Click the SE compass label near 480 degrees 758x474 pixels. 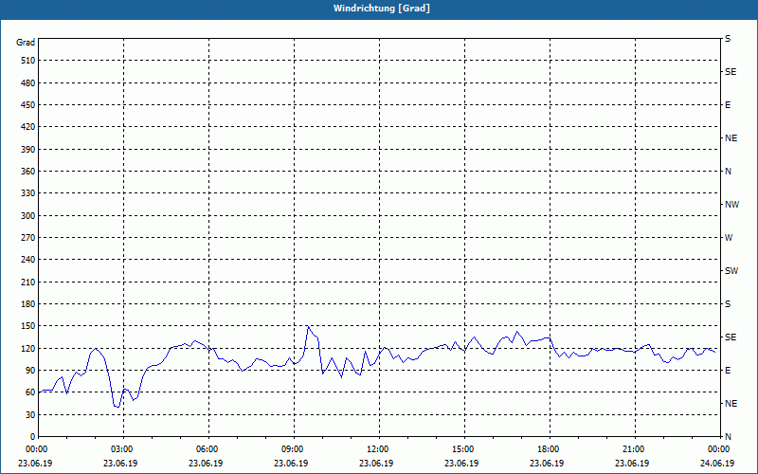[731, 72]
